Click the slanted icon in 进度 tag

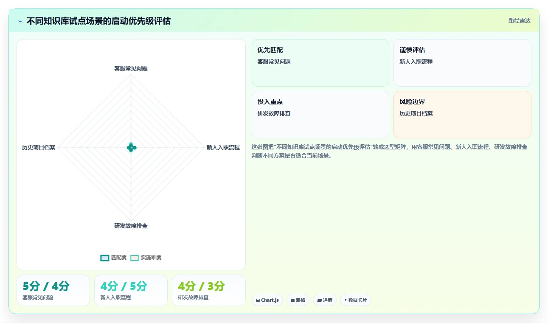coord(319,300)
